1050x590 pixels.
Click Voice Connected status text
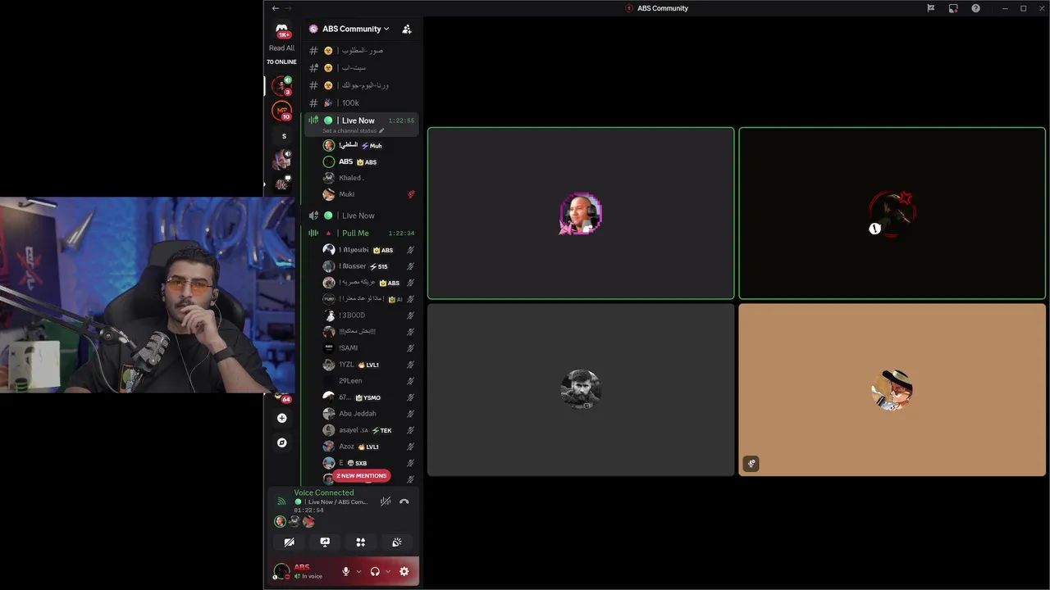pos(324,492)
